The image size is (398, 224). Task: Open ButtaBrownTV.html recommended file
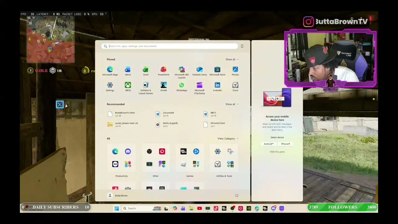pyautogui.click(x=122, y=114)
